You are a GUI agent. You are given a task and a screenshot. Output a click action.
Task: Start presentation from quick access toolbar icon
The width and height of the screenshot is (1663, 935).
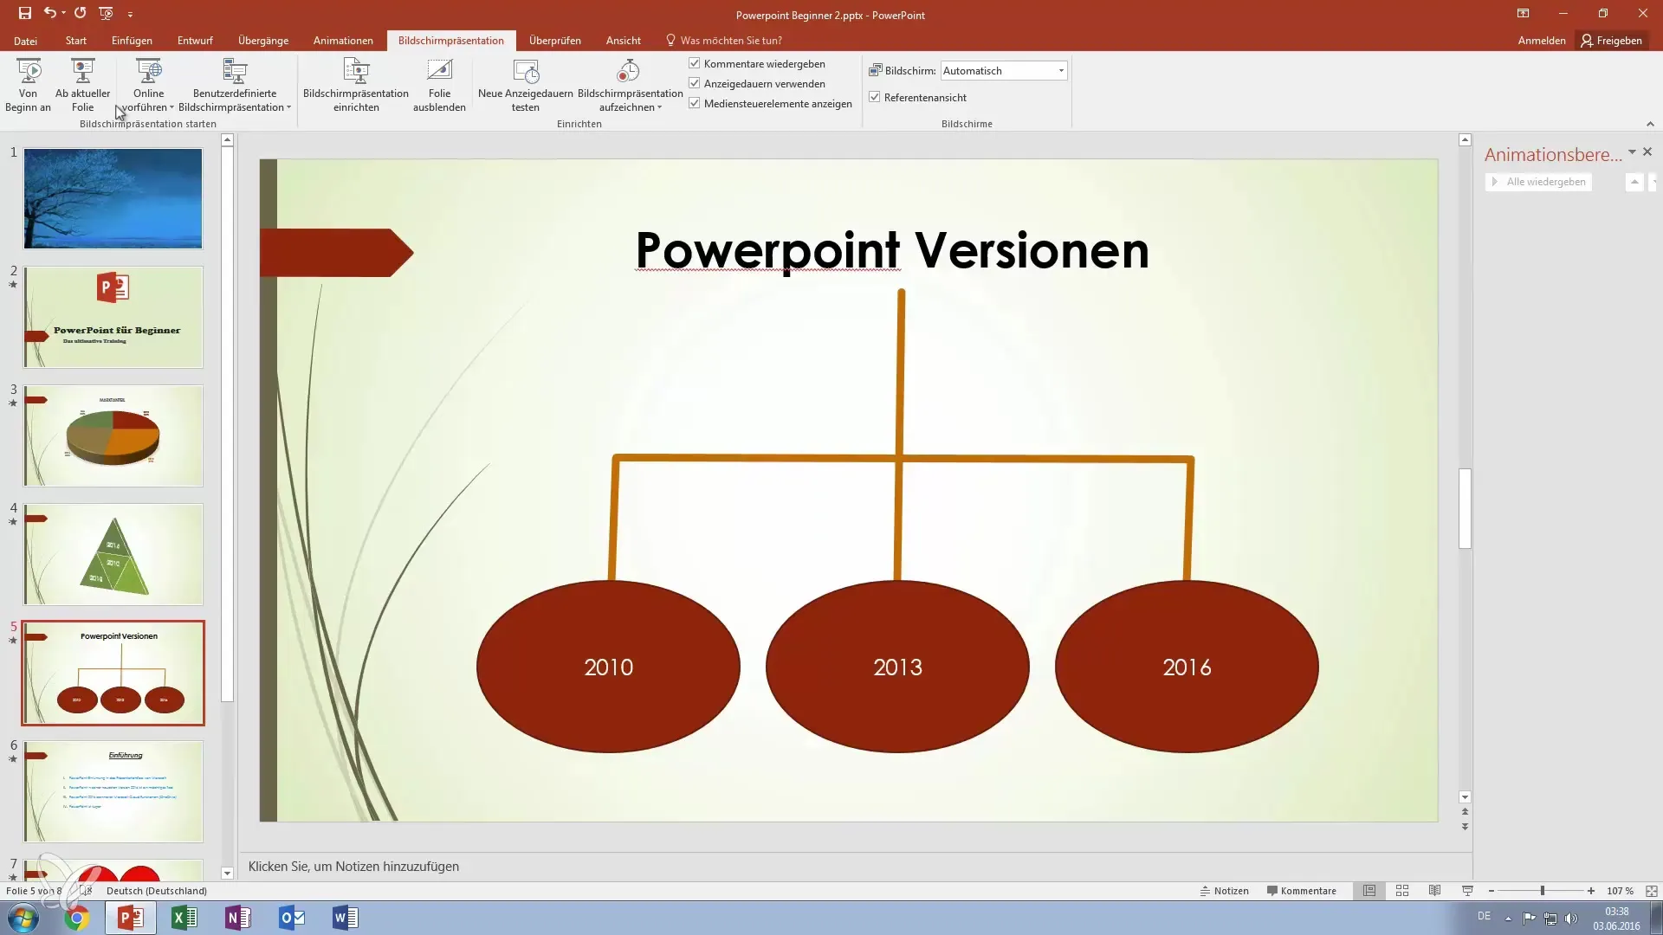pos(106,14)
